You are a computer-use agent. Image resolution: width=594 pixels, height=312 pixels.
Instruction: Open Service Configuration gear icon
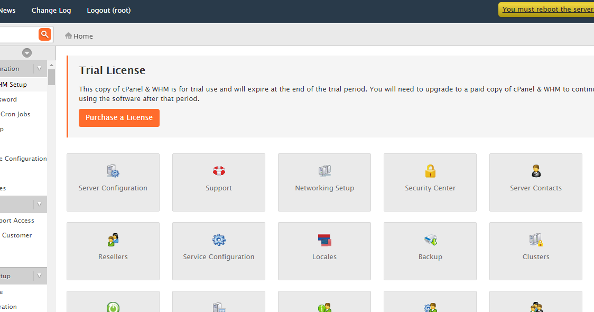(219, 240)
